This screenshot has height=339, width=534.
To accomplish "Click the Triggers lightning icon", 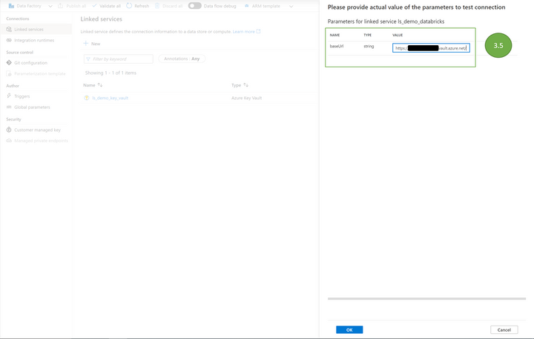I will pos(9,96).
